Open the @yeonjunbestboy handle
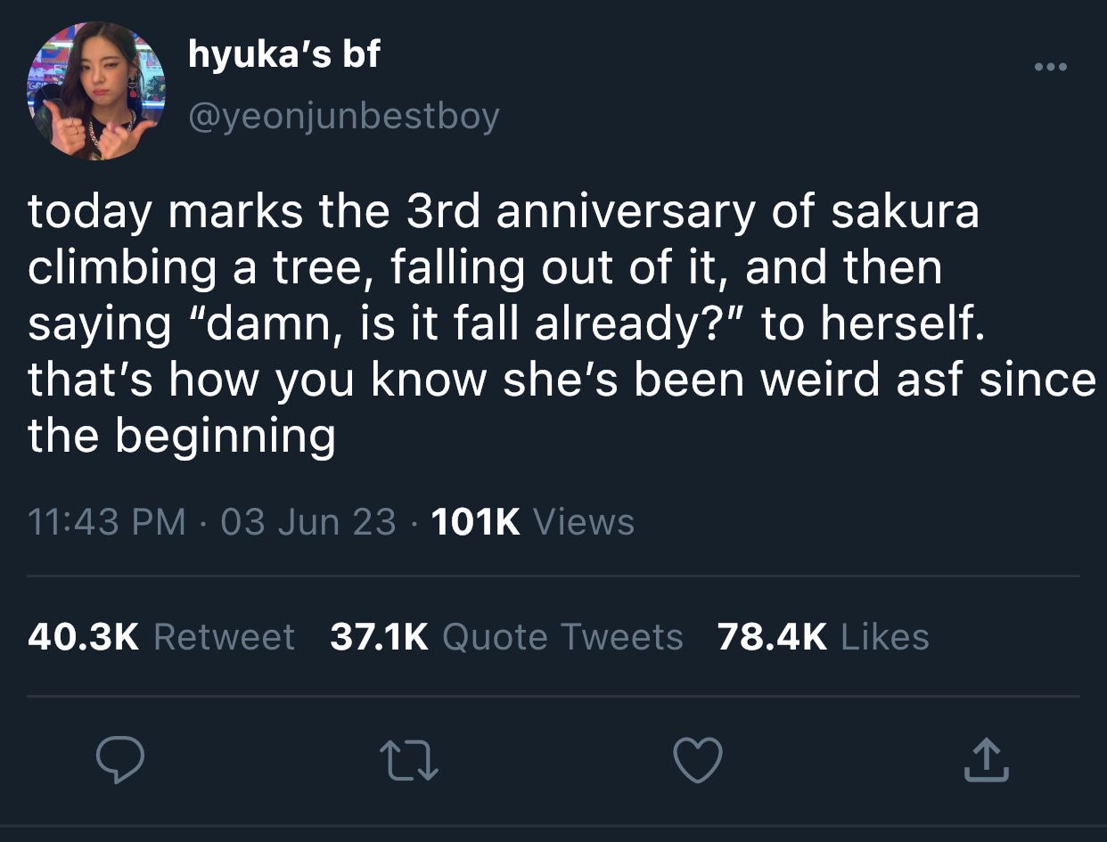The image size is (1107, 842). pos(343,116)
